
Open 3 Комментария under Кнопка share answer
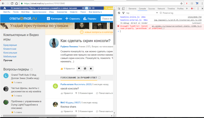pyautogui.click(x=84, y=111)
